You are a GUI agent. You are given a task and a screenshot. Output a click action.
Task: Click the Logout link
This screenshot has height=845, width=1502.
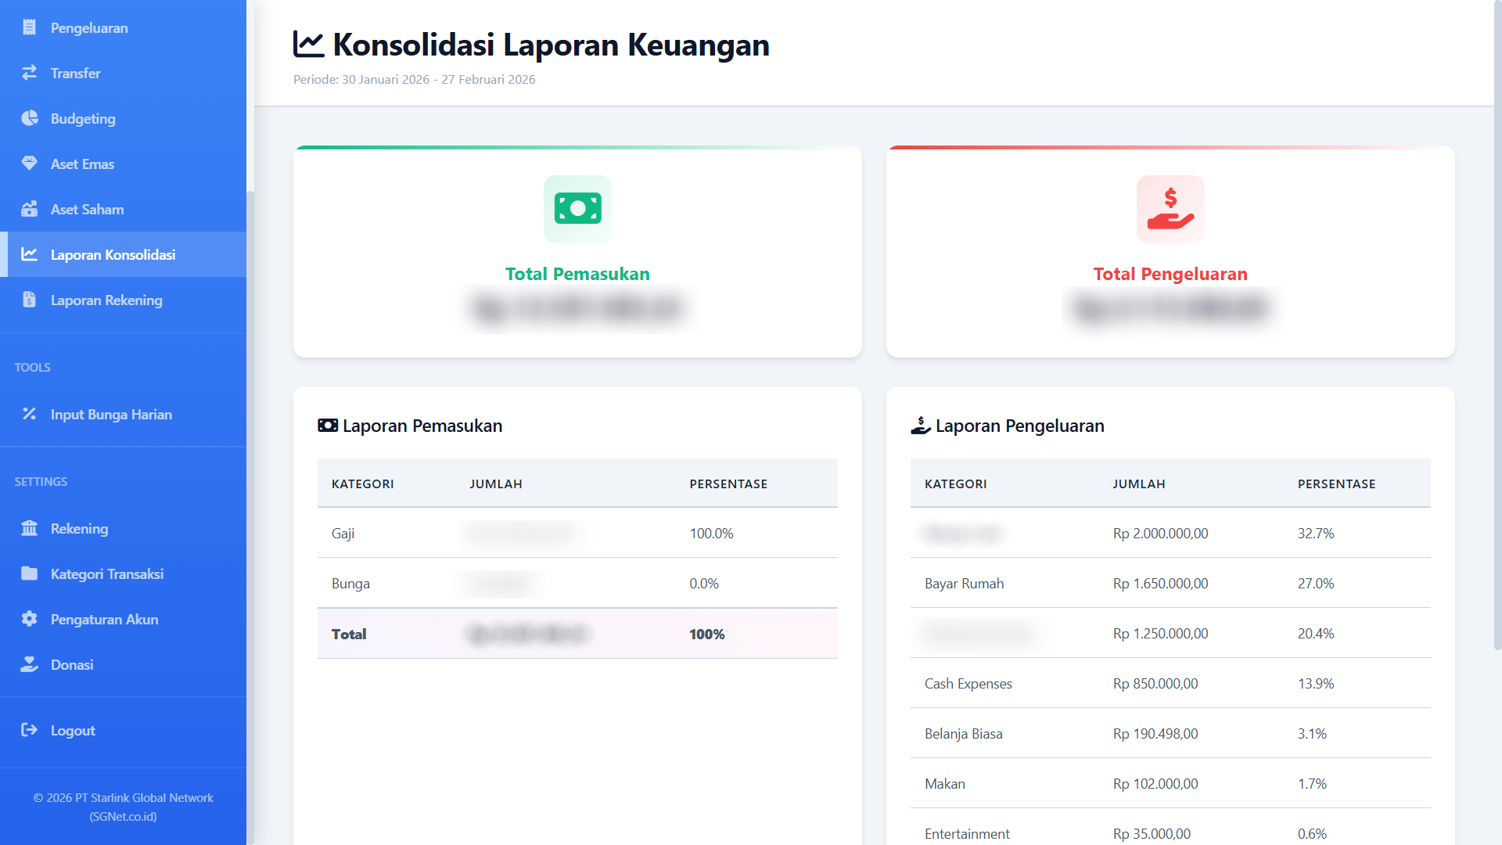coord(72,730)
